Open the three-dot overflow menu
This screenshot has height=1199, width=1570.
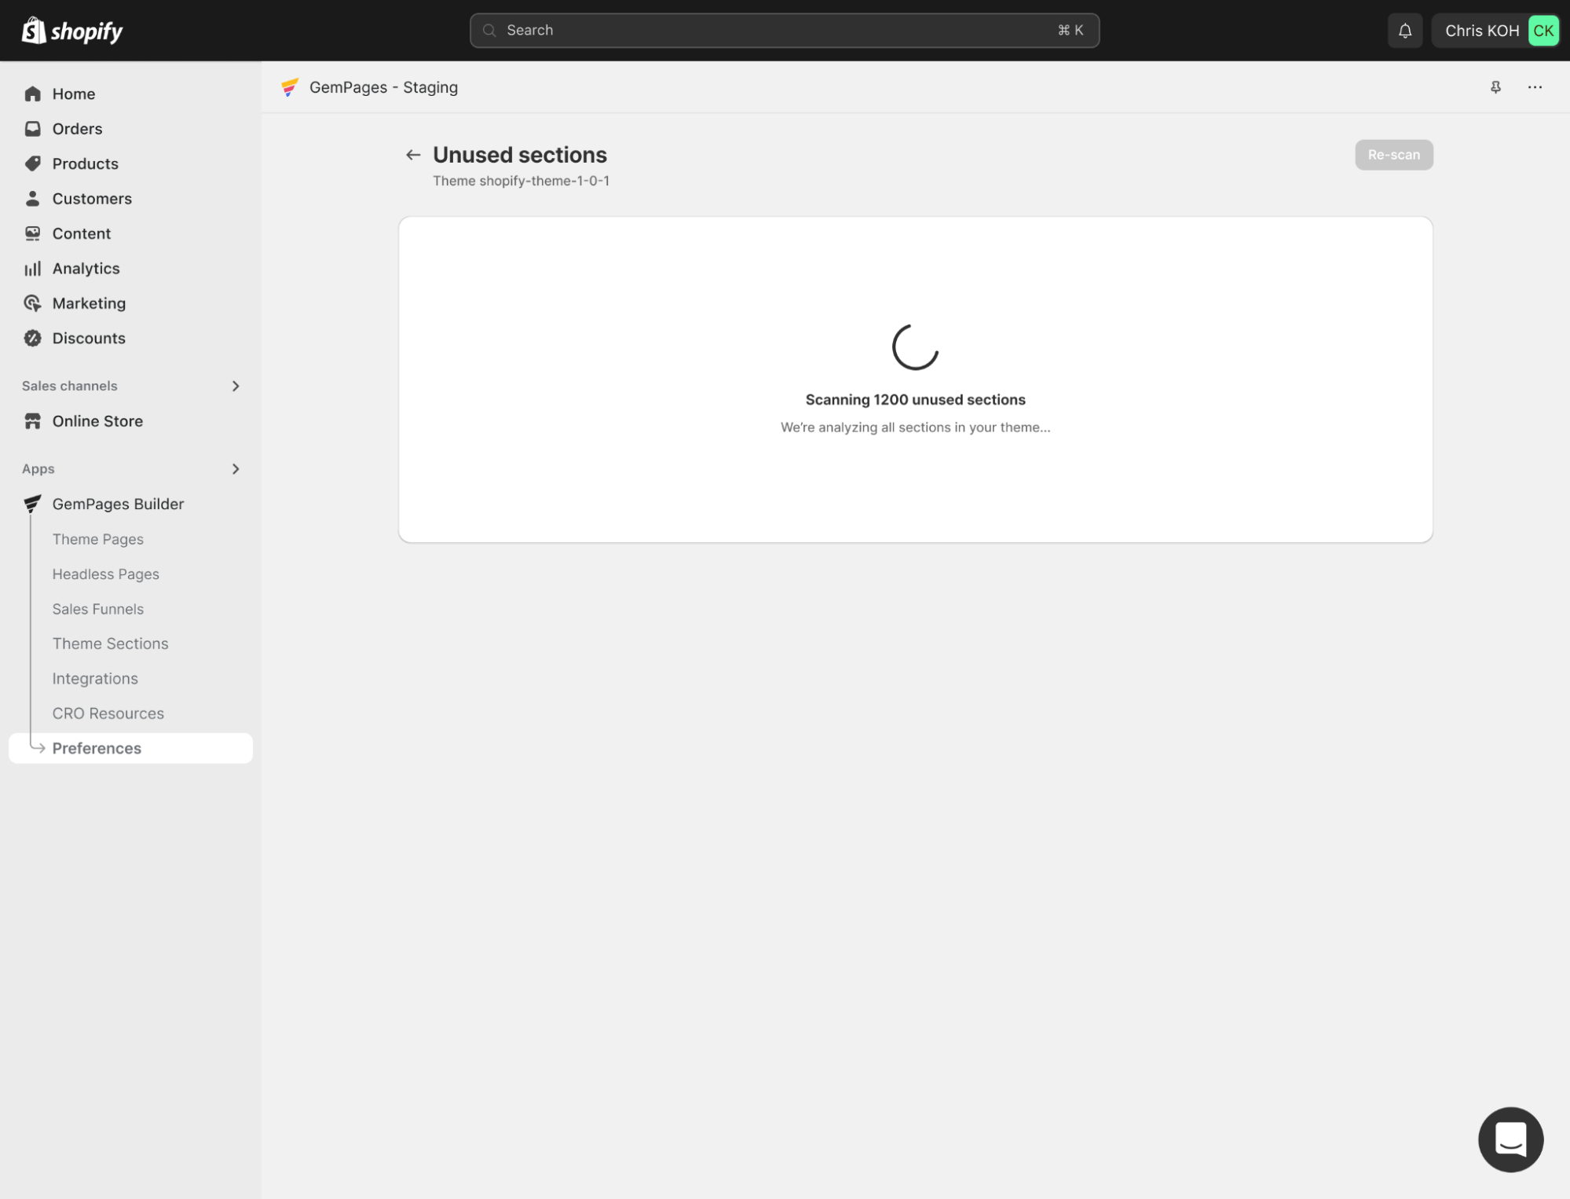coord(1535,87)
